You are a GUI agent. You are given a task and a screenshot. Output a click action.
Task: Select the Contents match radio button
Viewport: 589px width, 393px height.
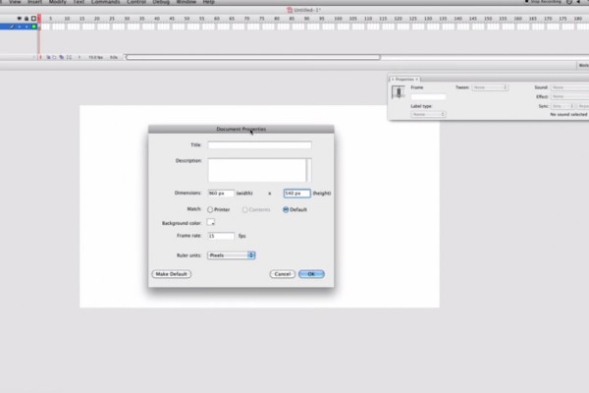point(244,209)
